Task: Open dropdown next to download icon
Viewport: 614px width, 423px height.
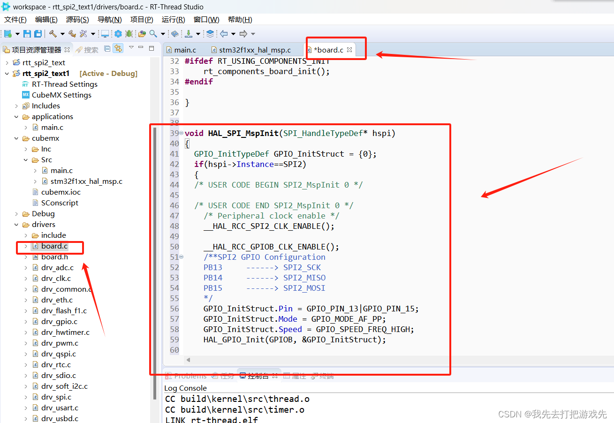Action: (x=198, y=34)
